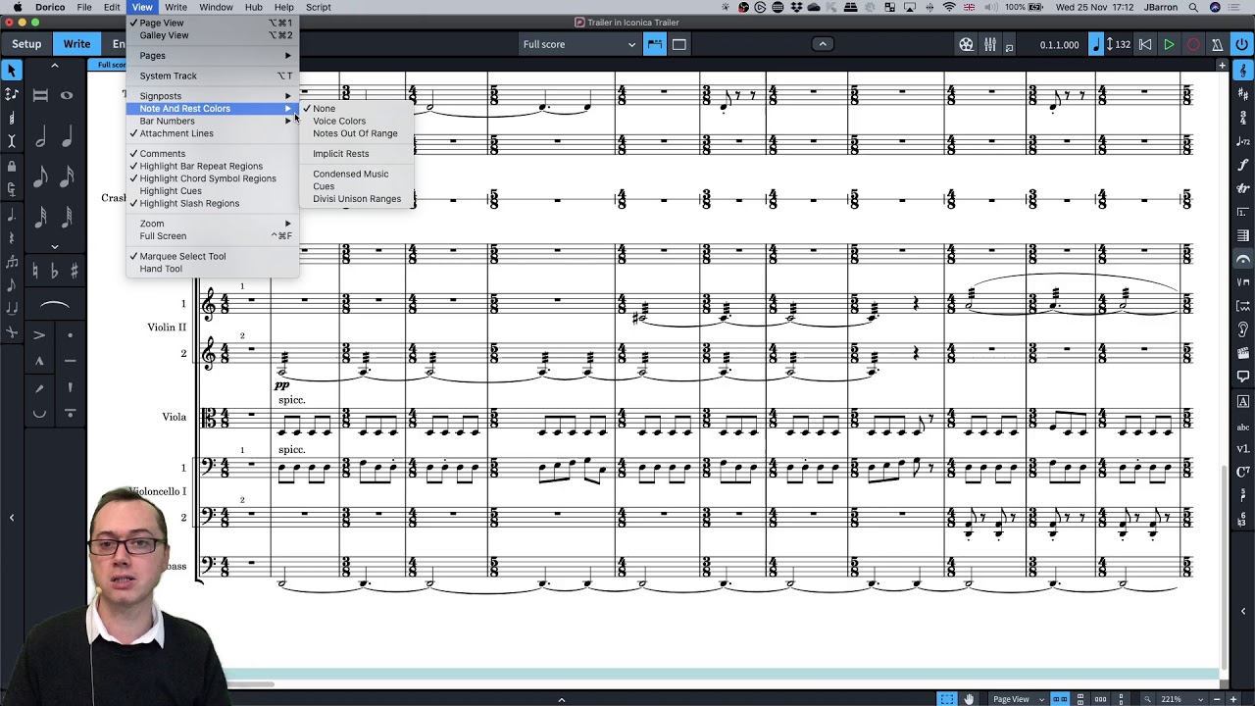
Task: Open the Ornaments trill panel icon
Action: tap(1243, 188)
